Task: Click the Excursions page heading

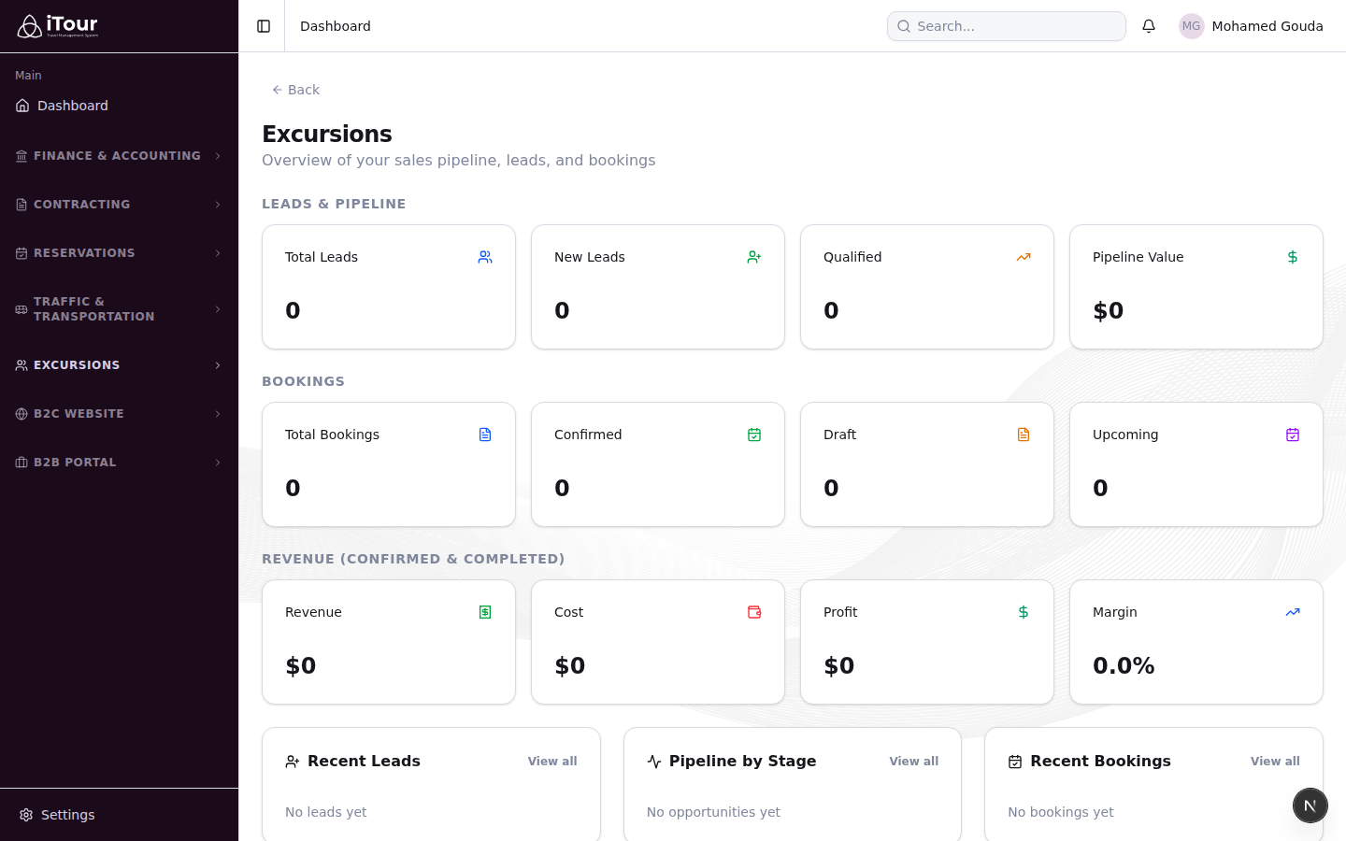Action: pos(327,134)
